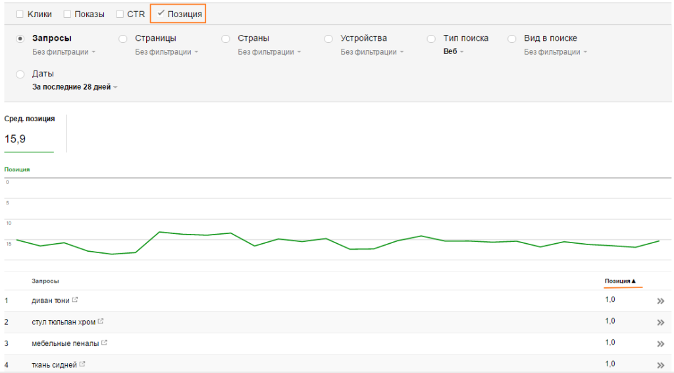Open external link icon for стул тюльпан хром
Viewport: 674px width, 373px height.
(101, 322)
